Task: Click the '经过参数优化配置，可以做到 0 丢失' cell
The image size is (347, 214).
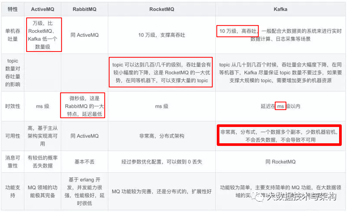Action: point(162,162)
